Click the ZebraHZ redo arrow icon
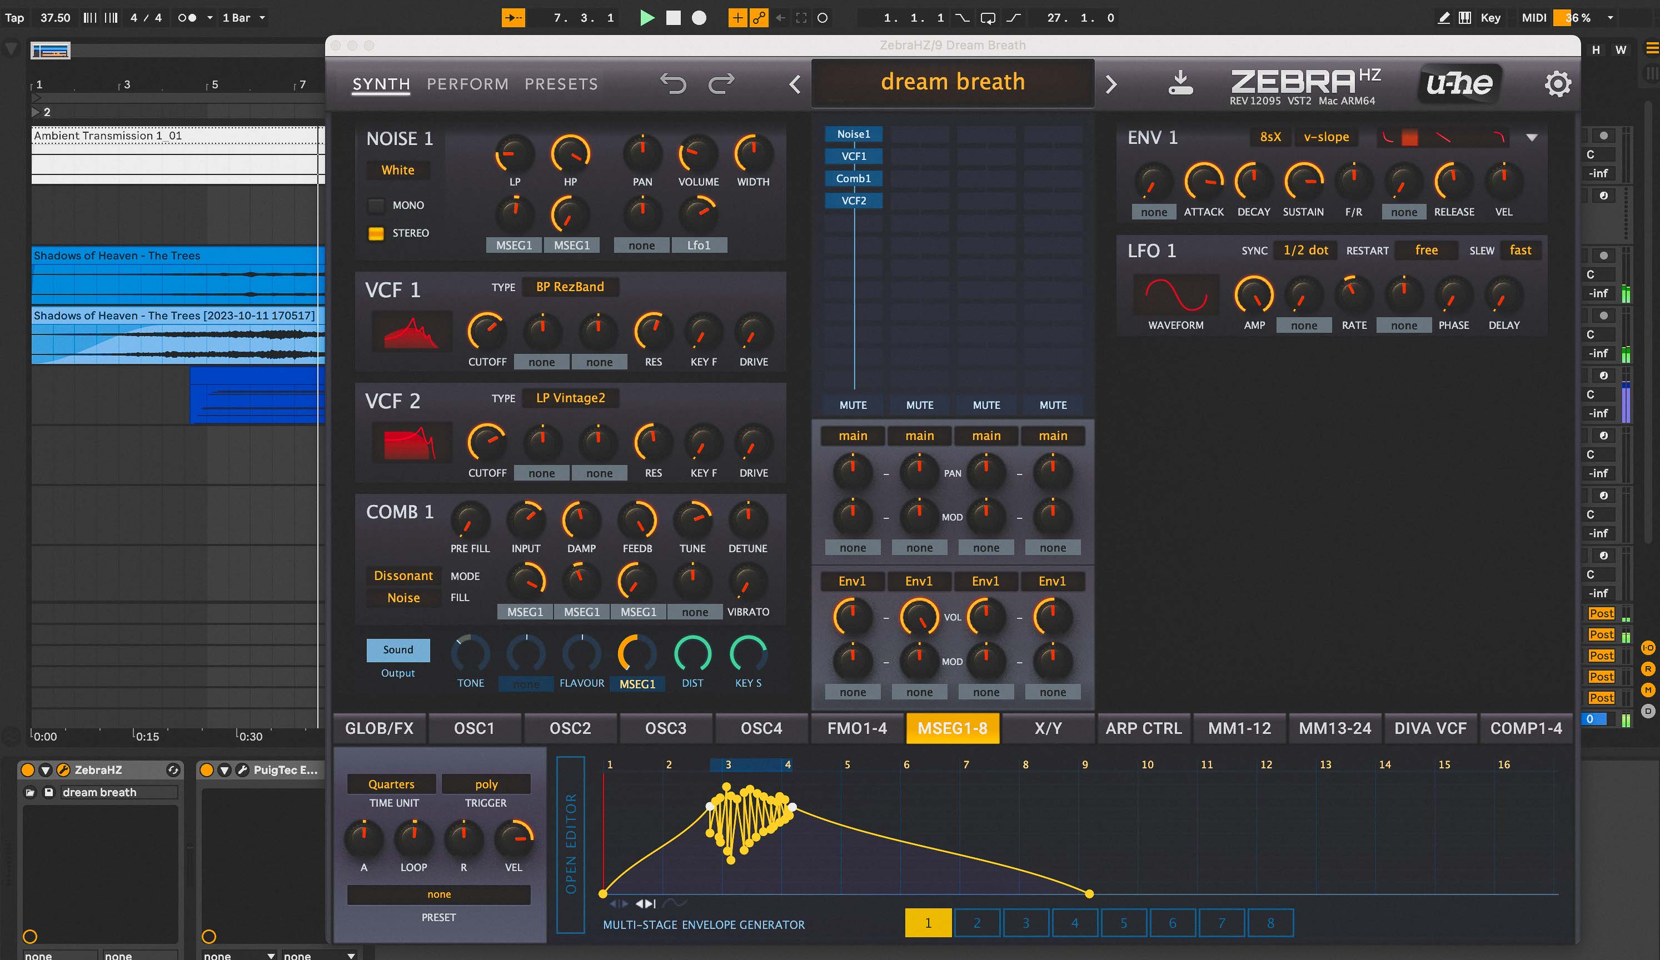The height and width of the screenshot is (960, 1660). 721,84
